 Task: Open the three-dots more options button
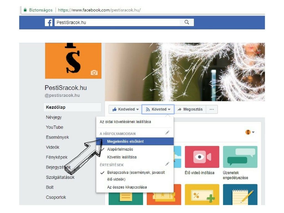212,109
